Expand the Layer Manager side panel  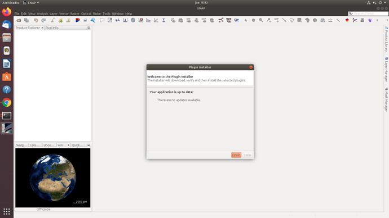coord(386,70)
